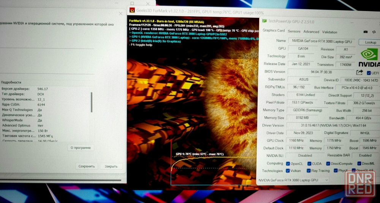The image size is (380, 203).
Task: Click the Подробности section header
Action: (x=11, y=83)
